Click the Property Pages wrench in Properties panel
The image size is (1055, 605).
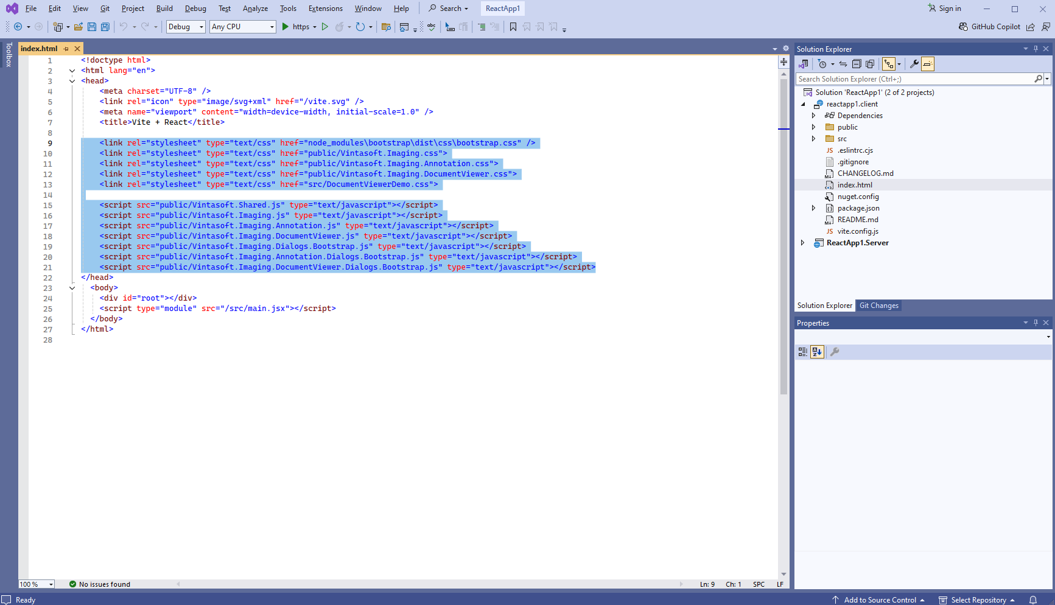tap(835, 352)
